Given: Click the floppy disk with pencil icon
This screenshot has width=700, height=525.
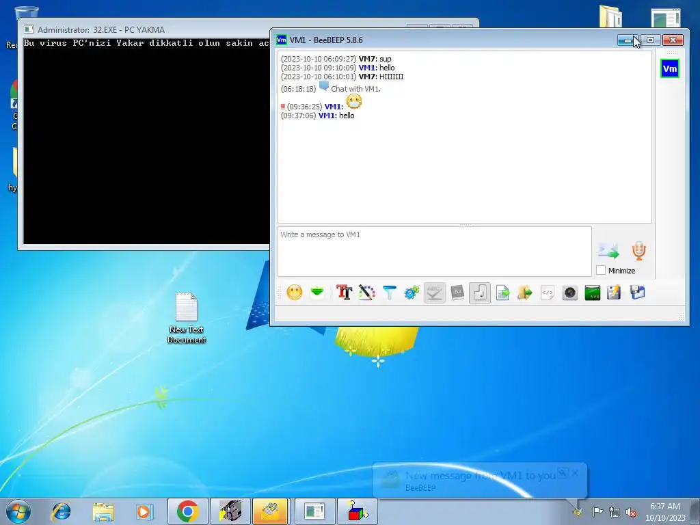Looking at the screenshot, I should (x=615, y=293).
